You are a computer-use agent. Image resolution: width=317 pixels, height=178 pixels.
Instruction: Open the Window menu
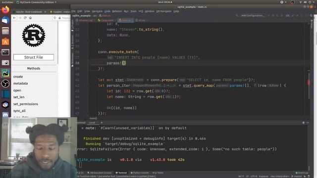click(150, 11)
